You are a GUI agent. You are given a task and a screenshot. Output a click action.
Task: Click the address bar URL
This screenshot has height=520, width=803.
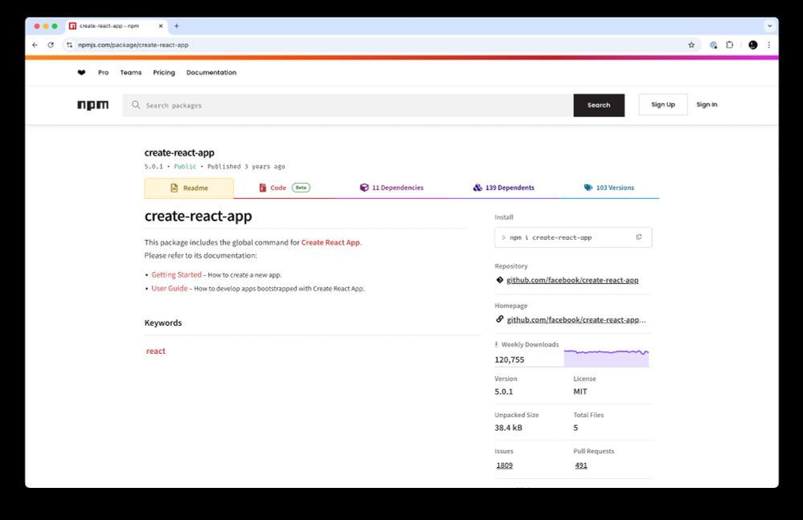coord(133,45)
